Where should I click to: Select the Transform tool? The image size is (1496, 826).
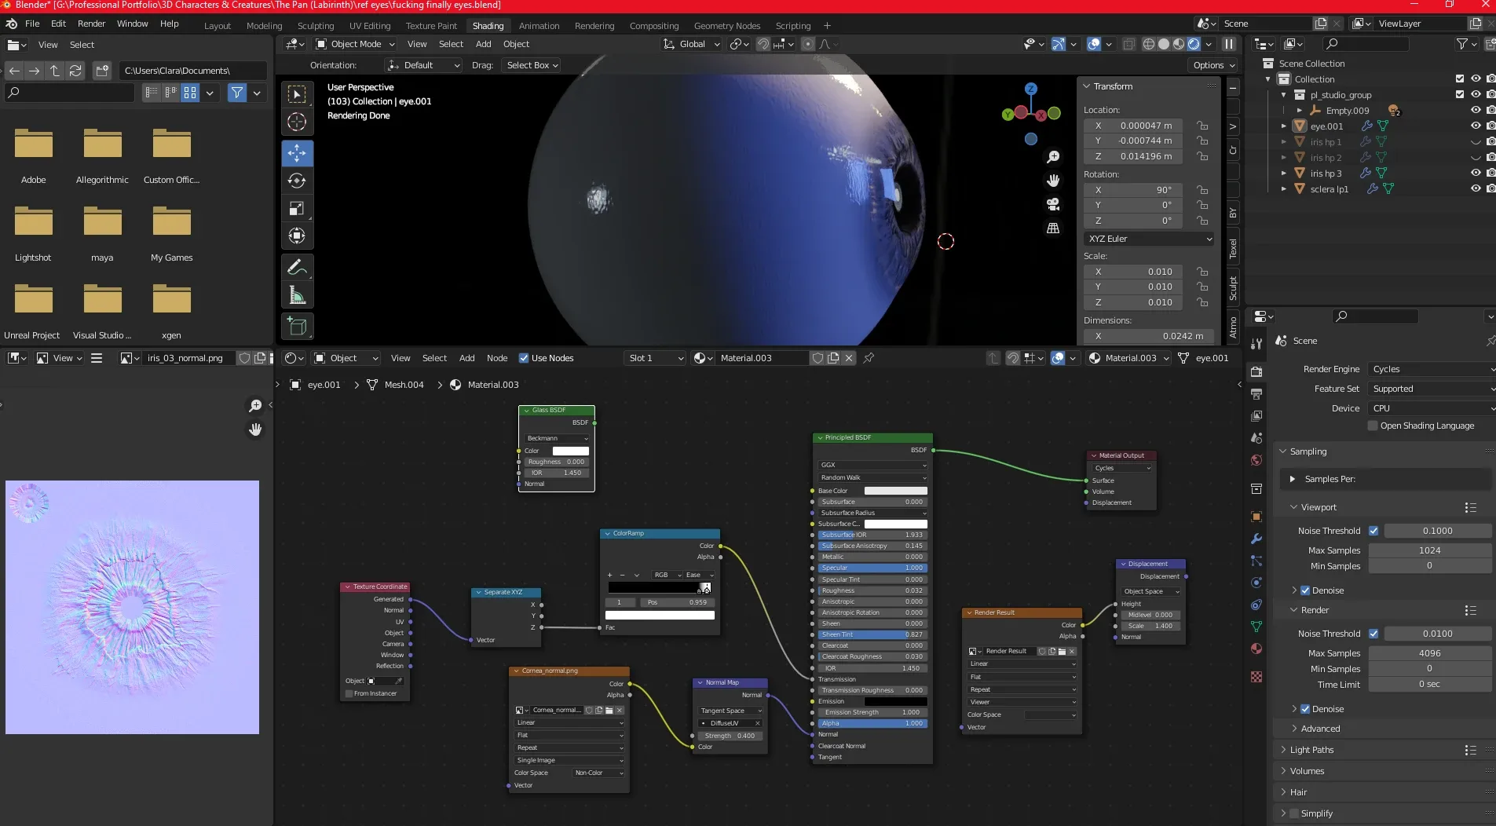(x=297, y=236)
